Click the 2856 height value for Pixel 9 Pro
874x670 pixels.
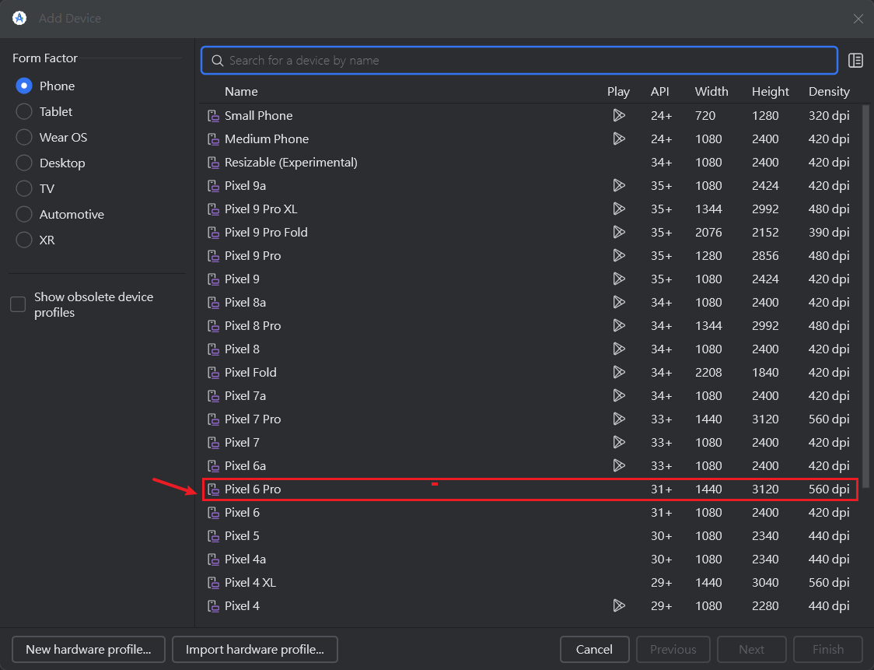click(765, 255)
